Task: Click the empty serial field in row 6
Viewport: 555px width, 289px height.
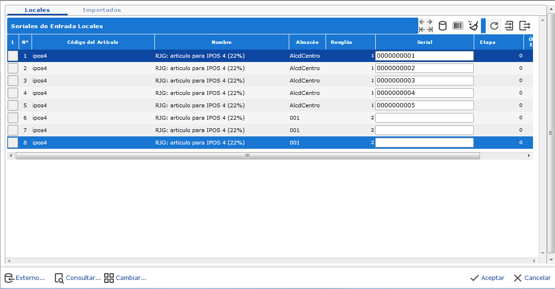Action: coord(424,118)
